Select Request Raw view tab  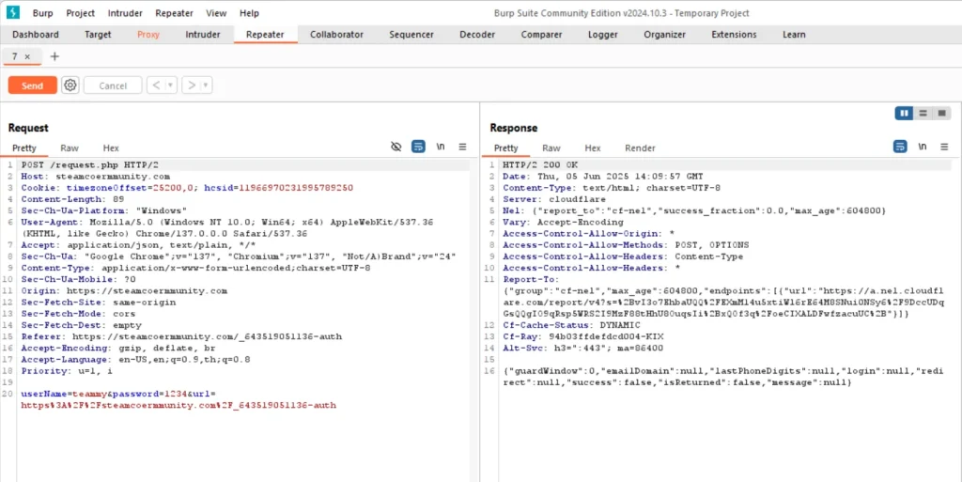point(70,148)
